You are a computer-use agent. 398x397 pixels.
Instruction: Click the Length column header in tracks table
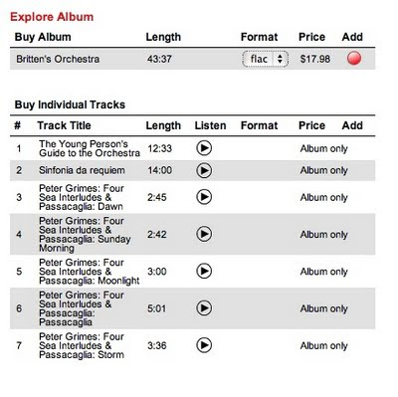pos(163,125)
